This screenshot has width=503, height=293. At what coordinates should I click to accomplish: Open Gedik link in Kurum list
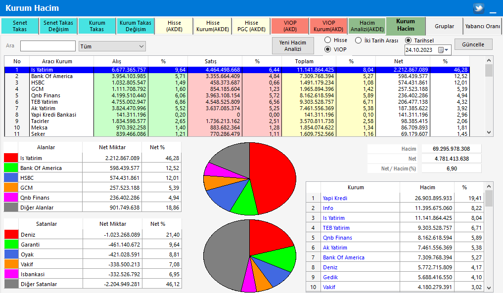330,277
